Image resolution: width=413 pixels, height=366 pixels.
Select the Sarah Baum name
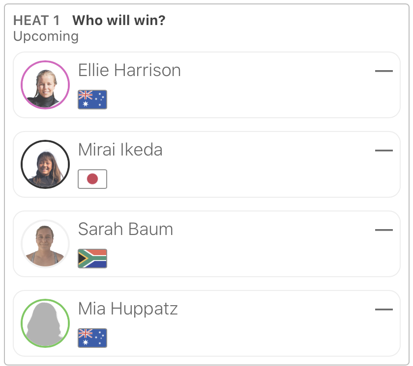[x=125, y=230]
